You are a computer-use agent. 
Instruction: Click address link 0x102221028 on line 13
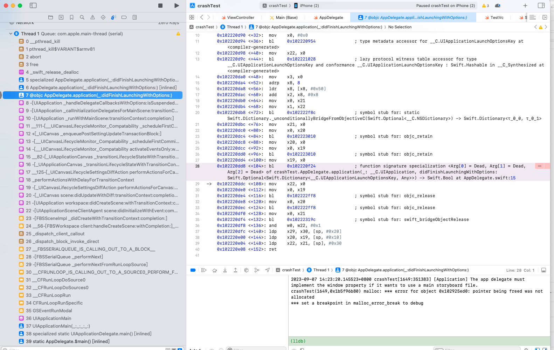[301, 59]
